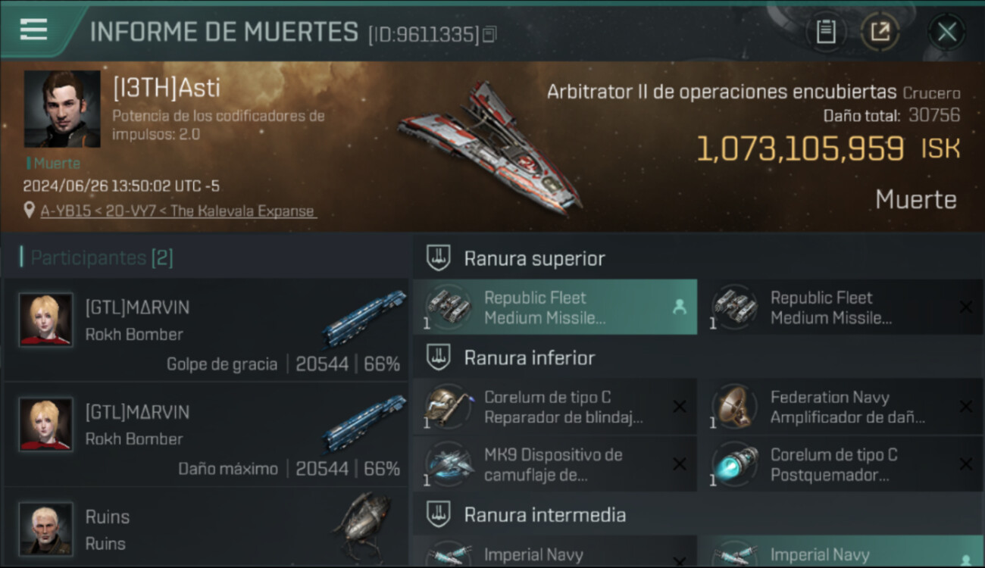Open first MΛRVIN Golpe de gracia entry
Viewport: 985px width, 568px height.
205,329
